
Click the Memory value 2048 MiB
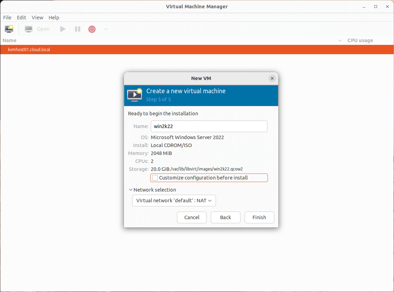pyautogui.click(x=161, y=153)
